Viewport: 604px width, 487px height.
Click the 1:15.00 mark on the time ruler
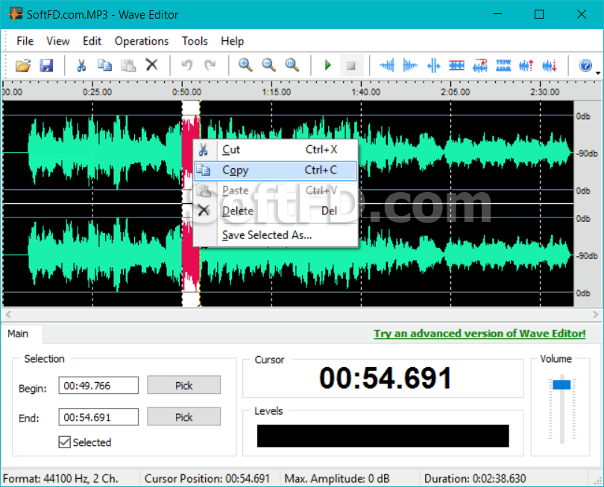pyautogui.click(x=276, y=92)
